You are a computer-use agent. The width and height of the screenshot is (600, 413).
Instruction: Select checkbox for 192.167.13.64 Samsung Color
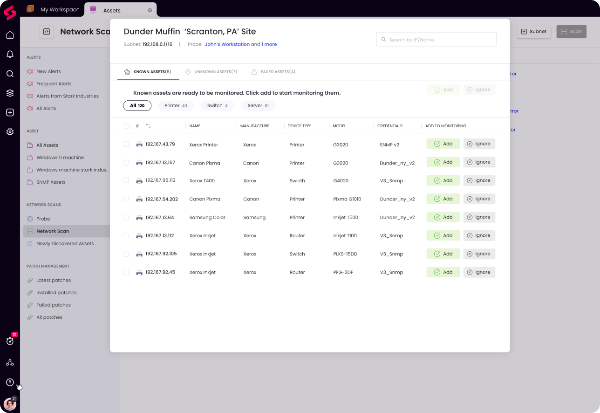click(x=126, y=217)
